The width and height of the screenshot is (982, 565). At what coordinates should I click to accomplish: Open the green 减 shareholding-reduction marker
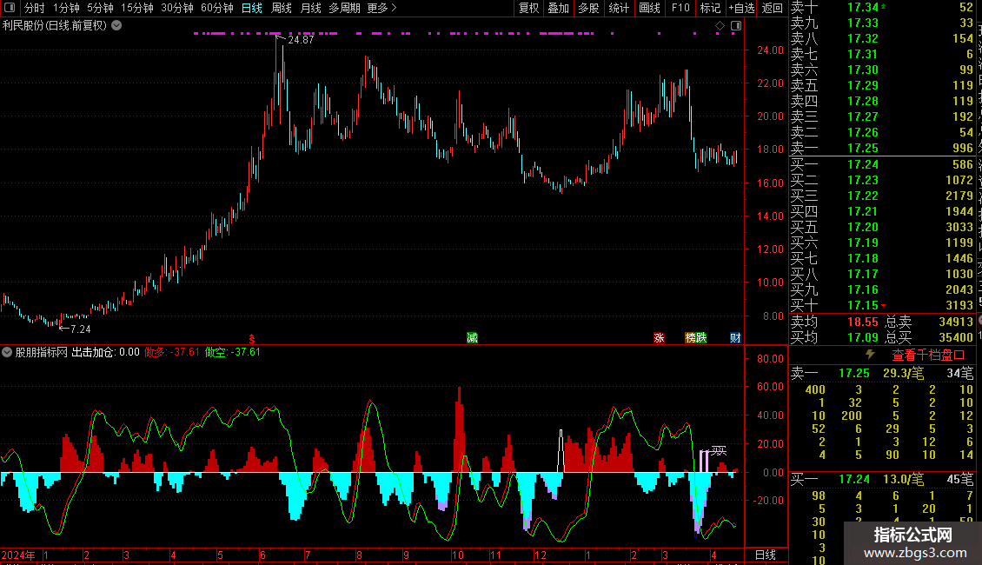coord(472,338)
